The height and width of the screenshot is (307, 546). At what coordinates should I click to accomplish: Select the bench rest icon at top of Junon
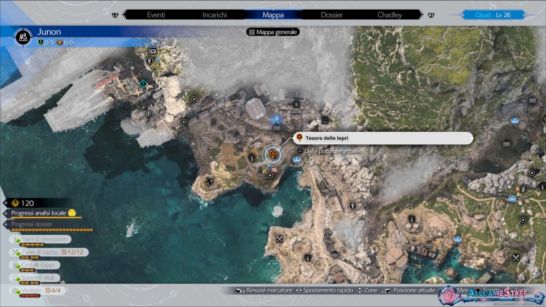coord(153,51)
